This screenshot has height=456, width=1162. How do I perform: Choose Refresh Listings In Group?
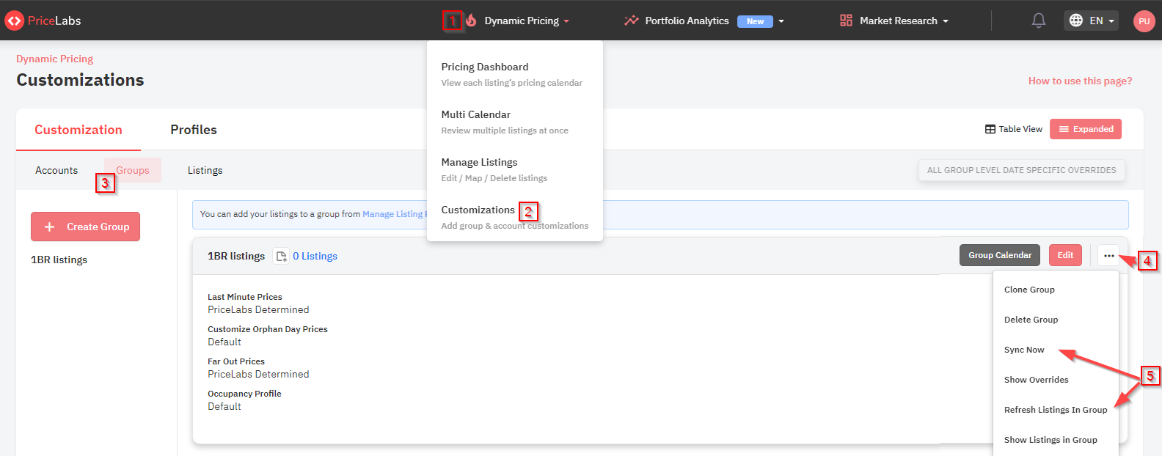click(x=1055, y=410)
